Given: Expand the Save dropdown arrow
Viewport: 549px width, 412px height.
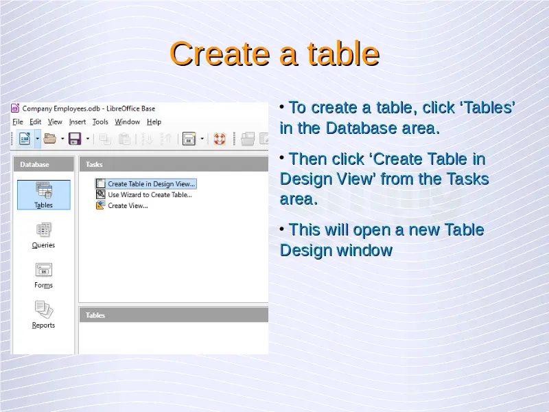Looking at the screenshot, I should tap(88, 139).
